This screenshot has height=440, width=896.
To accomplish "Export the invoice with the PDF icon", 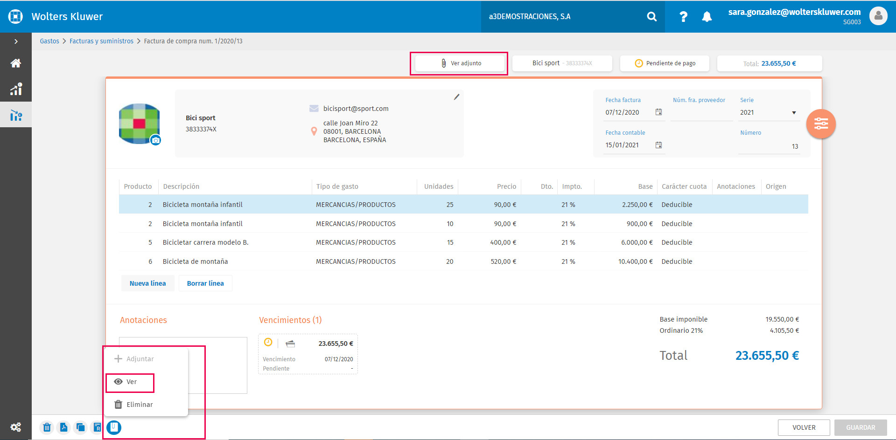I will point(63,427).
